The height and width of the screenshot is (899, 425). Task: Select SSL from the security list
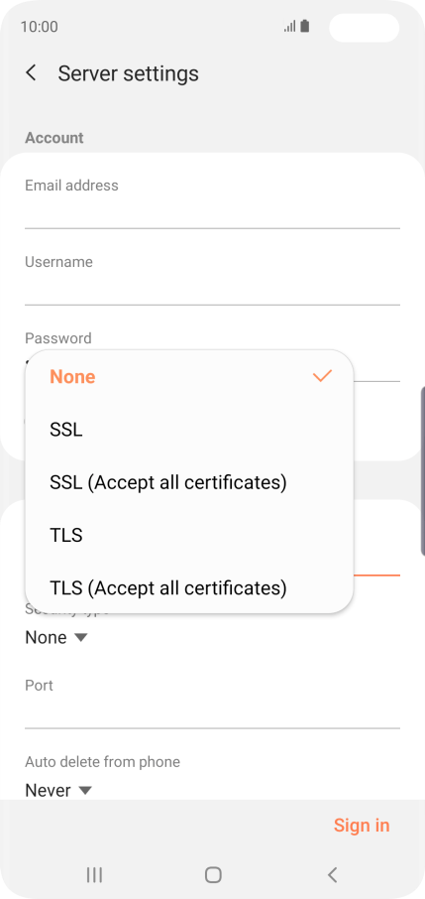189,430
